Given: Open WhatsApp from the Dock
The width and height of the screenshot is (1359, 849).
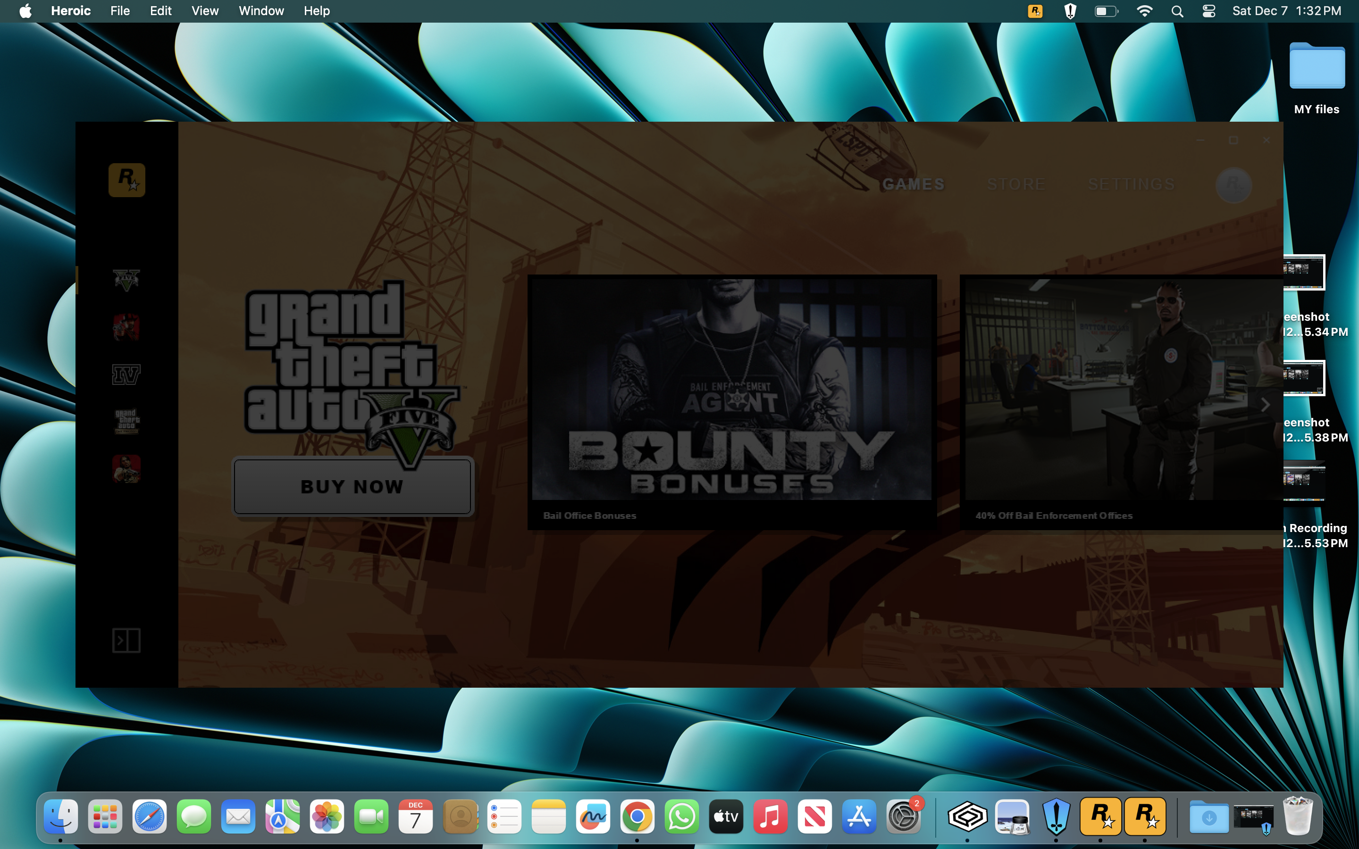Looking at the screenshot, I should tap(682, 816).
